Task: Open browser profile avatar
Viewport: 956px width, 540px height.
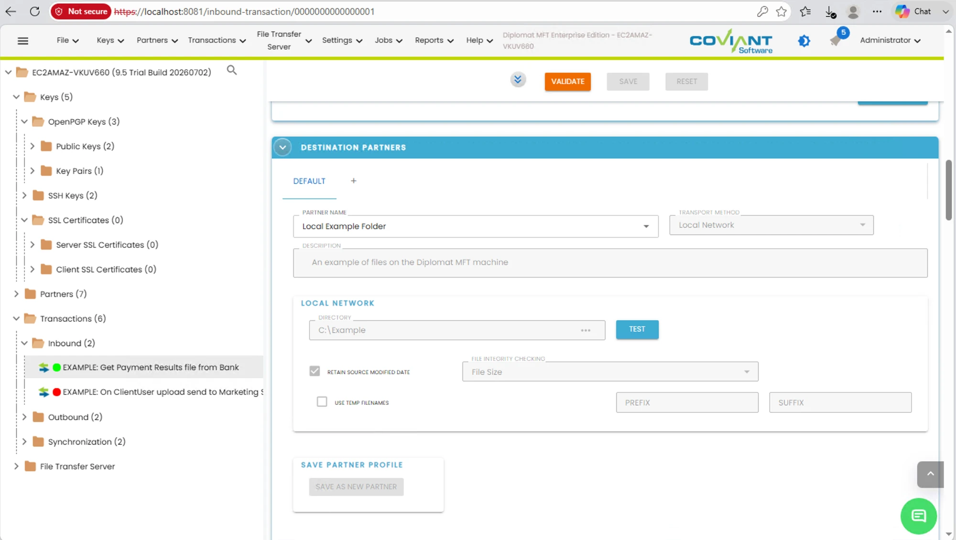Action: pos(853,11)
